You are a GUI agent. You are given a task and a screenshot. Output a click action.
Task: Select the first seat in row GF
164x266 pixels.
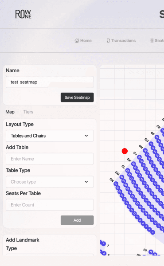click(157, 137)
